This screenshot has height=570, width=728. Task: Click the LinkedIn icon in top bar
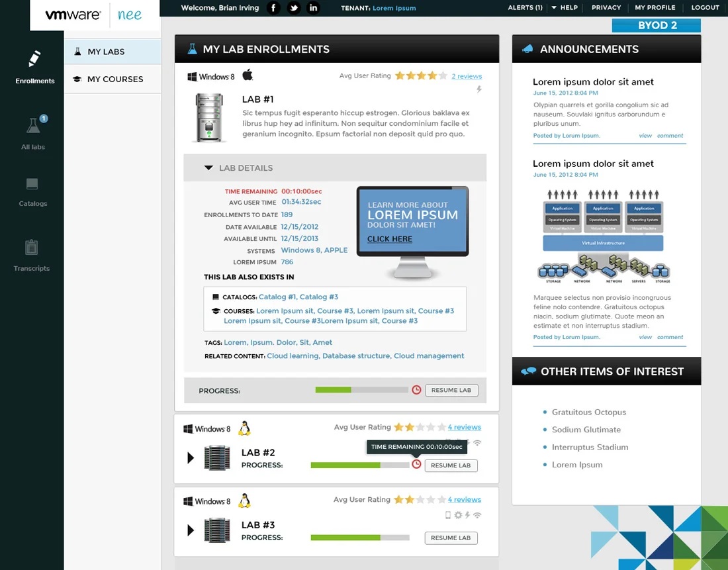[314, 8]
